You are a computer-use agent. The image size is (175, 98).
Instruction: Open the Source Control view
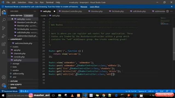coord(4,28)
